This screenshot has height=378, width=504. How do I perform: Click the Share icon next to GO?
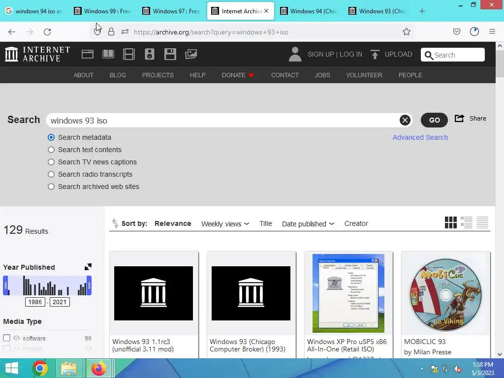pos(459,118)
